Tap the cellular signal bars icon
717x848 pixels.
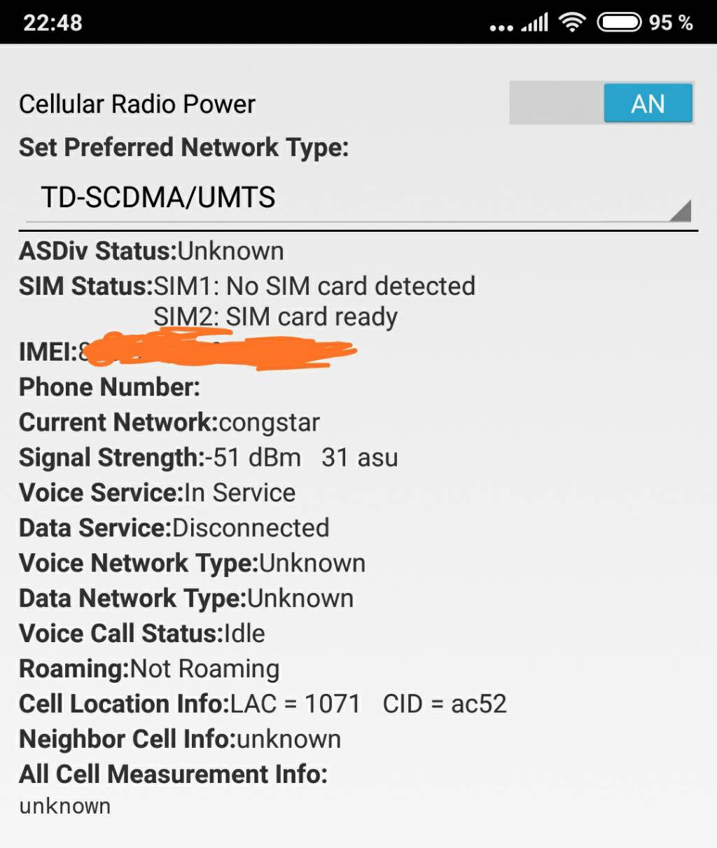click(535, 23)
